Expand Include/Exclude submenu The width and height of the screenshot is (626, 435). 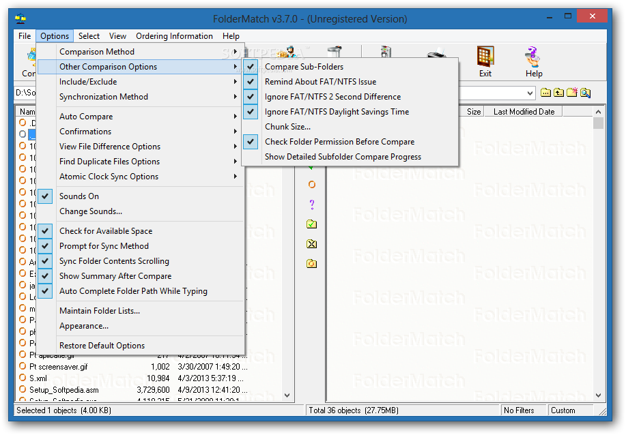tap(141, 82)
